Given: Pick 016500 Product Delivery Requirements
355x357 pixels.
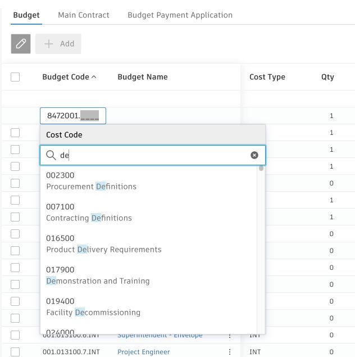Looking at the screenshot, I should [149, 244].
